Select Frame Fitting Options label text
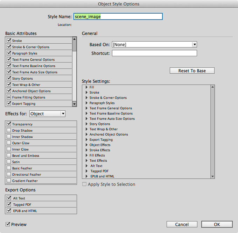238x233 pixels. pyautogui.click(x=29, y=97)
